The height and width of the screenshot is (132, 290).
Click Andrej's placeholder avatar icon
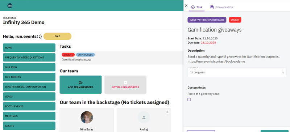[144, 117]
